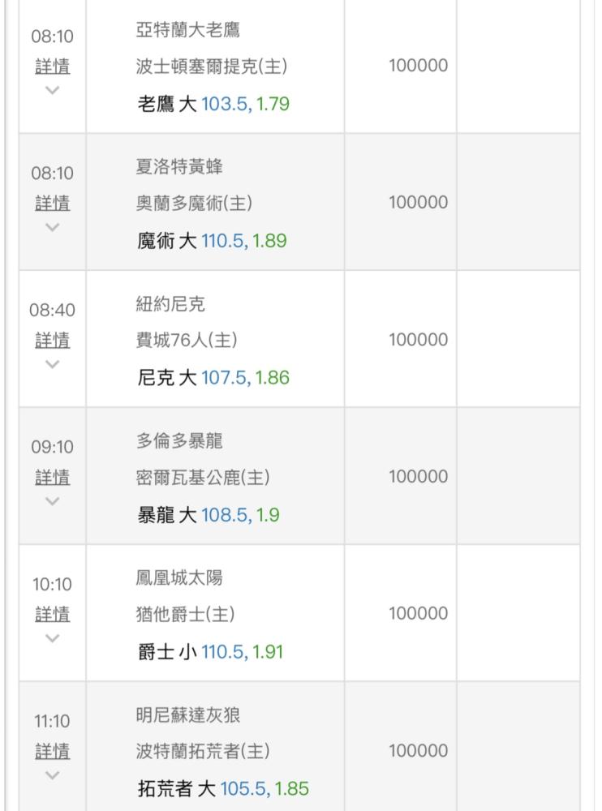Select bet 暴龍 大 108.5, 1.9

pos(208,515)
